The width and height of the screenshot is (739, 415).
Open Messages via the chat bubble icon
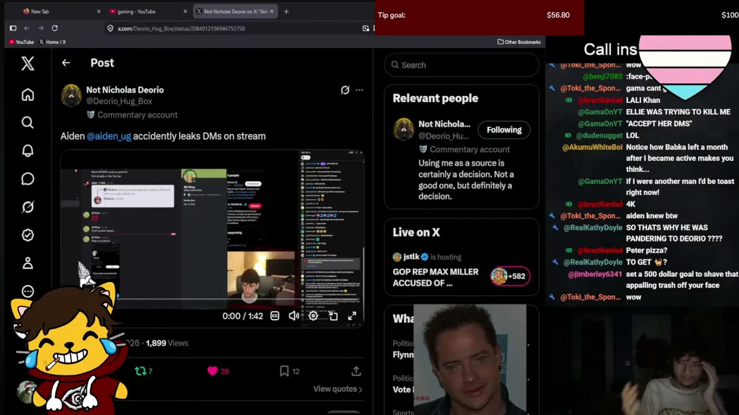(x=28, y=179)
